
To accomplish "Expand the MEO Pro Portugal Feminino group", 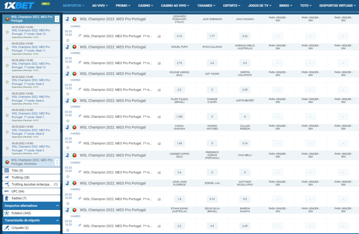I will click(x=57, y=162).
